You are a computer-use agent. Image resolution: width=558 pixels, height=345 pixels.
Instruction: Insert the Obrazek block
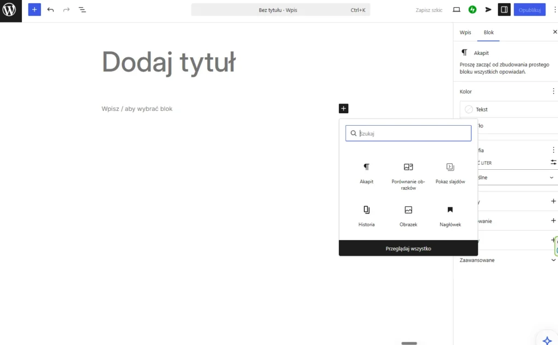click(x=408, y=216)
